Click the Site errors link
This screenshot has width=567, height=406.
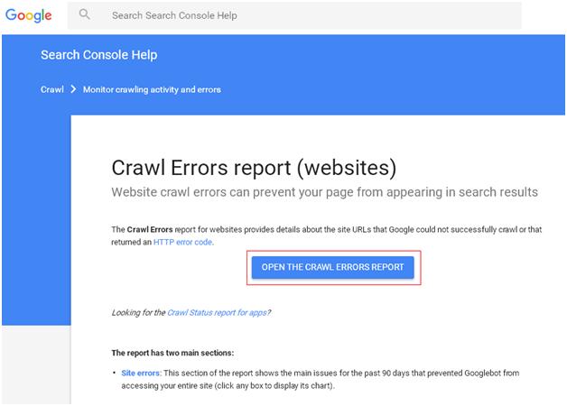(143, 372)
